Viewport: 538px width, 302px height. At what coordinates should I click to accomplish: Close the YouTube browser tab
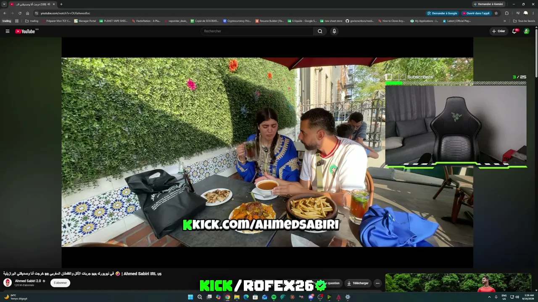click(x=54, y=4)
